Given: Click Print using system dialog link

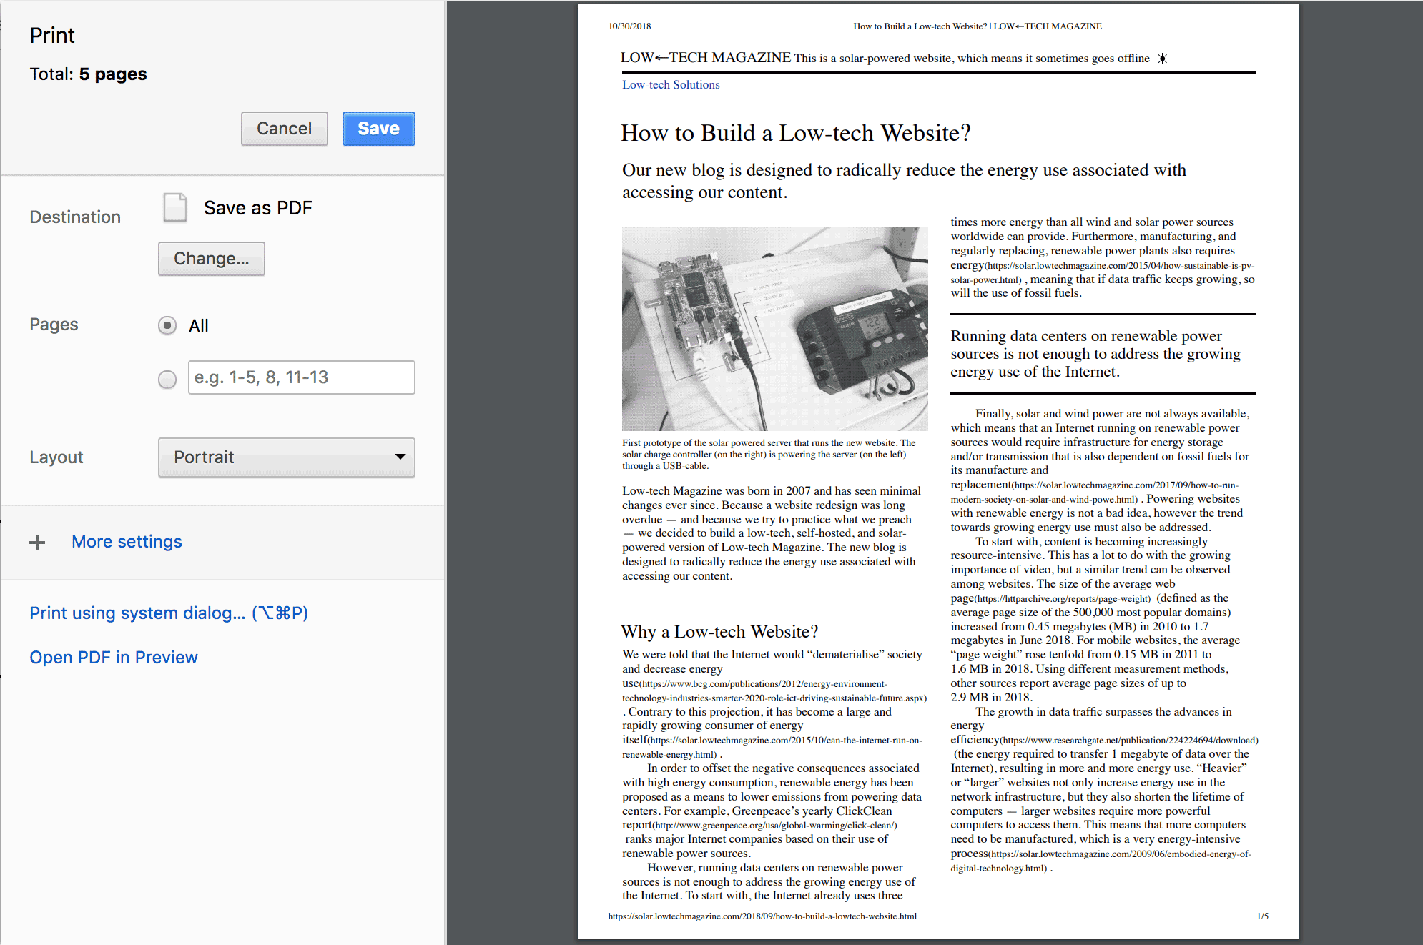Looking at the screenshot, I should point(169,613).
